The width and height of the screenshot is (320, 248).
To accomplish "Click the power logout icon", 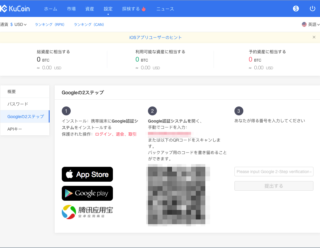I will point(313,9).
